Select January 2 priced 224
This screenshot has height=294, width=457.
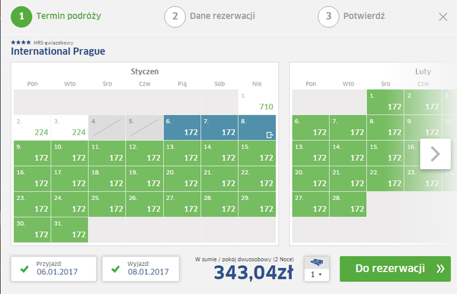[x=32, y=128]
